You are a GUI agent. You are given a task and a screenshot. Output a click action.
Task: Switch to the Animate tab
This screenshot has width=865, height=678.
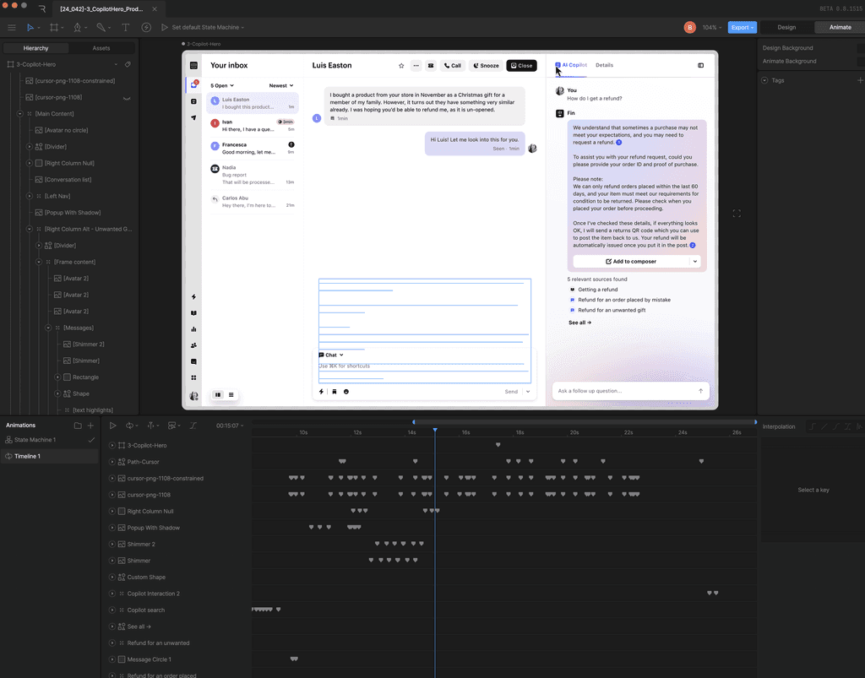pyautogui.click(x=840, y=27)
